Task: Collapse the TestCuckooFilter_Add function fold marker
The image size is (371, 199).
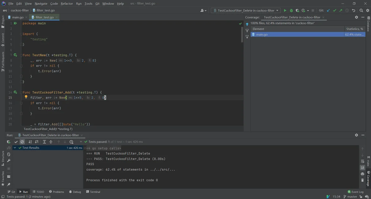Action: pos(21,92)
